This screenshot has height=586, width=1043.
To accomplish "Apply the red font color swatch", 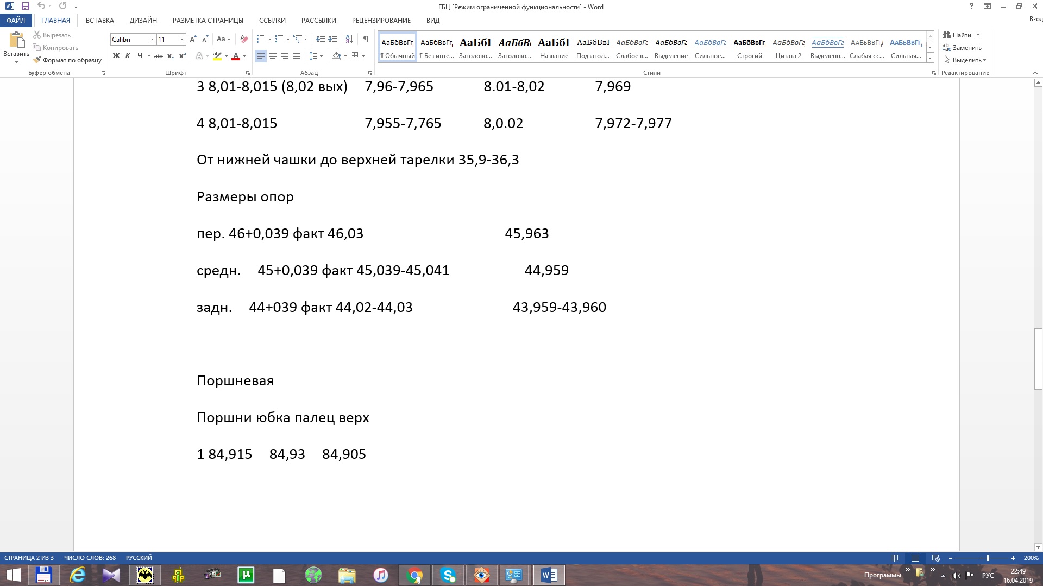I will 236,56.
